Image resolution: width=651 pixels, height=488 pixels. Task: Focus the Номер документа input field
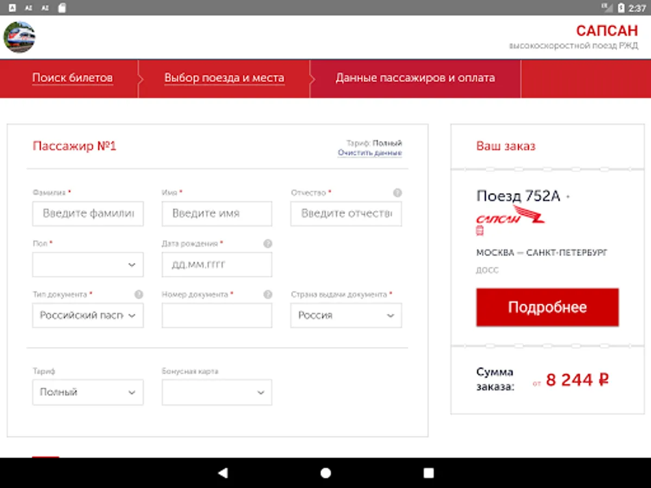pyautogui.click(x=217, y=316)
